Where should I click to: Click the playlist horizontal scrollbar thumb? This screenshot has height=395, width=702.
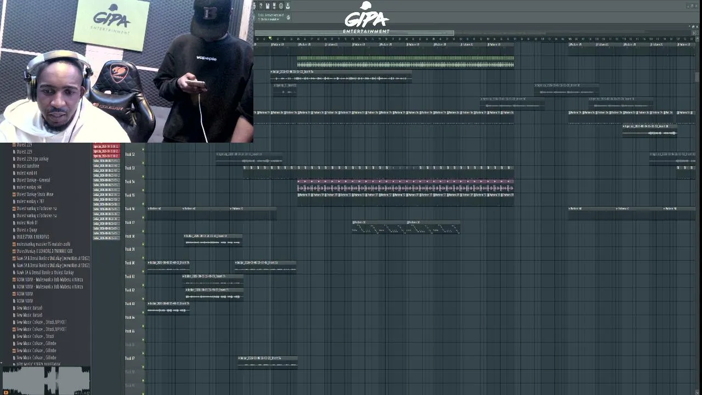click(x=354, y=33)
